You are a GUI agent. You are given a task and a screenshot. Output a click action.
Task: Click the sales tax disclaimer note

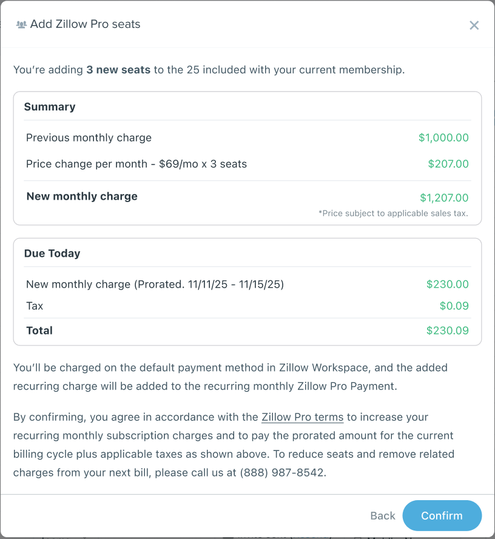click(x=393, y=214)
